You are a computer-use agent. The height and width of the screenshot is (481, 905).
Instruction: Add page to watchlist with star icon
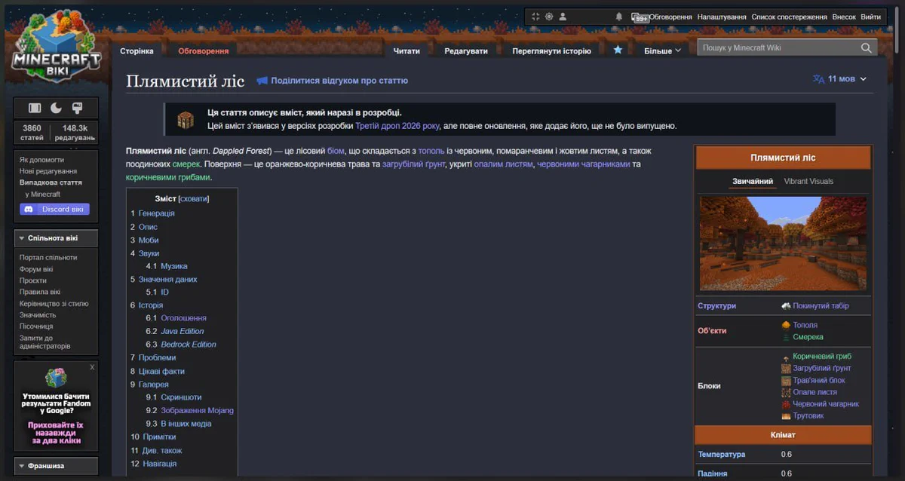tap(618, 50)
